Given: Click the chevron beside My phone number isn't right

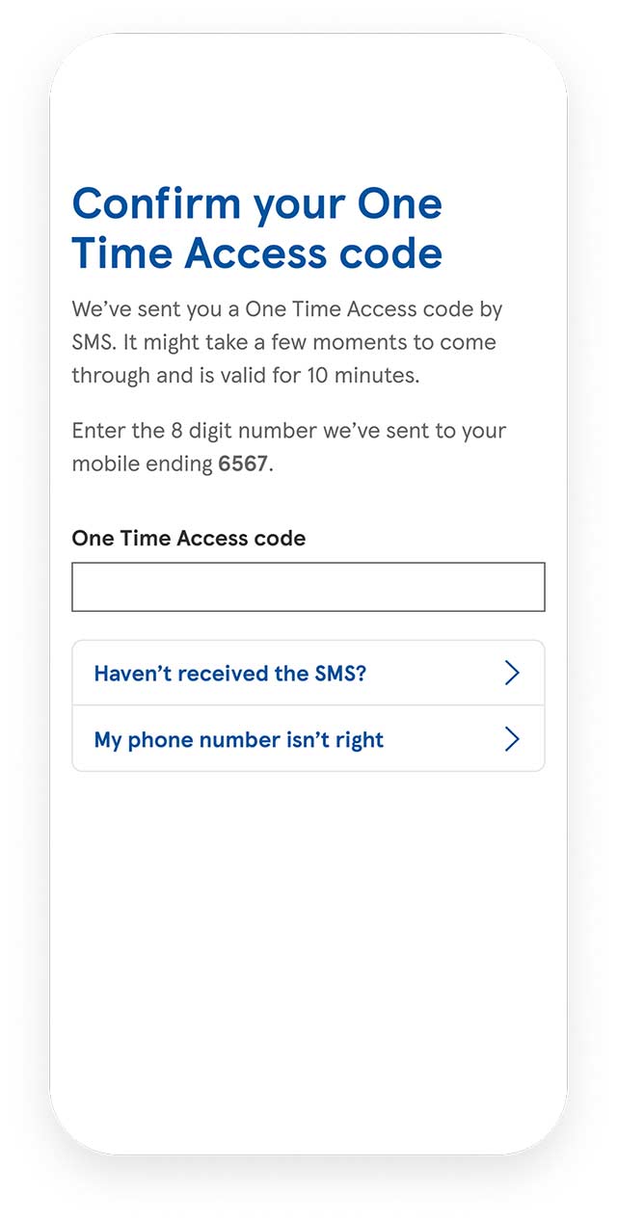Looking at the screenshot, I should [x=512, y=739].
